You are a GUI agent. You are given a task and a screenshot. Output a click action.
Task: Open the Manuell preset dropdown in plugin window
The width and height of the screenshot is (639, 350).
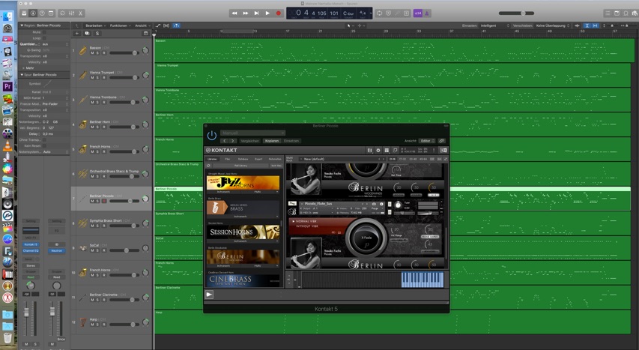click(x=252, y=133)
